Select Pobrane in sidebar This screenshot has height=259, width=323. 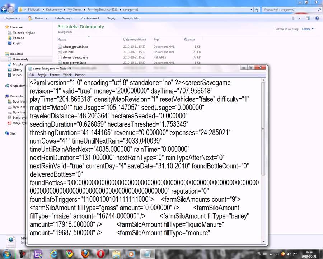coord(18,38)
